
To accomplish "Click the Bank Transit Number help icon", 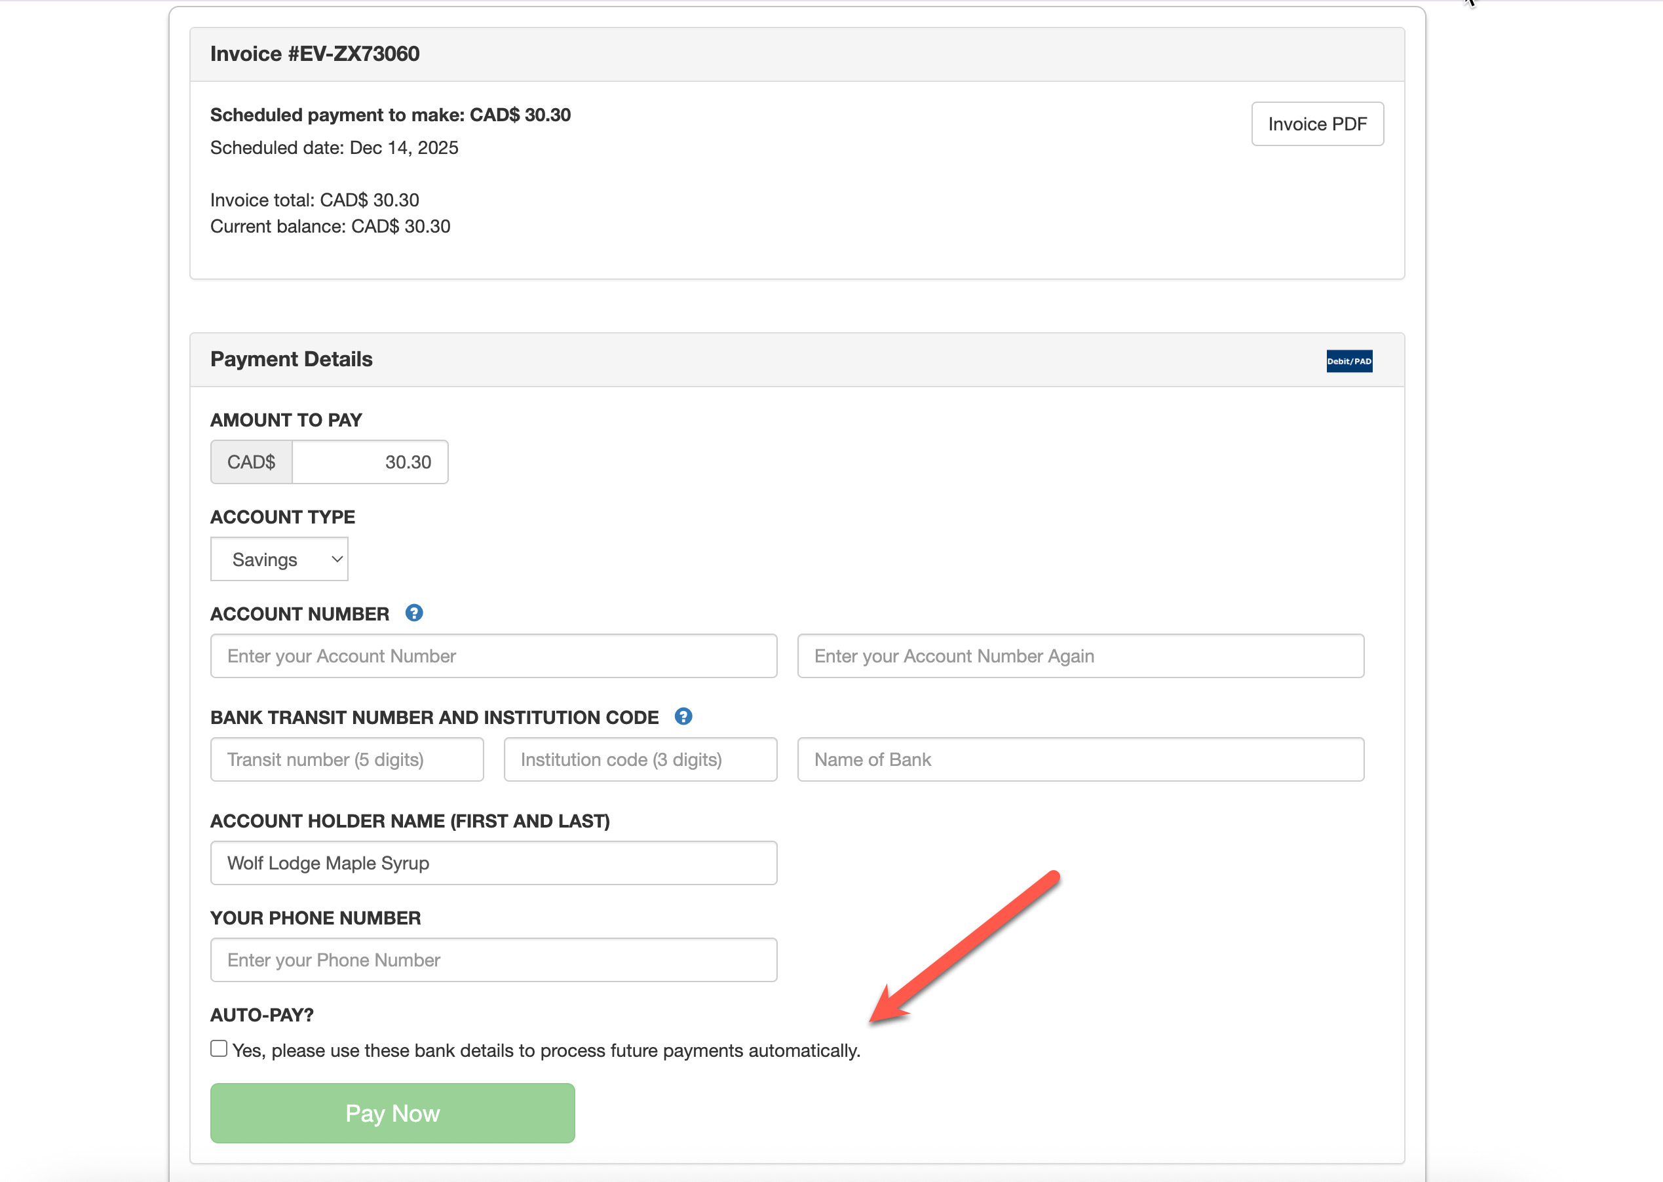I will pos(683,716).
